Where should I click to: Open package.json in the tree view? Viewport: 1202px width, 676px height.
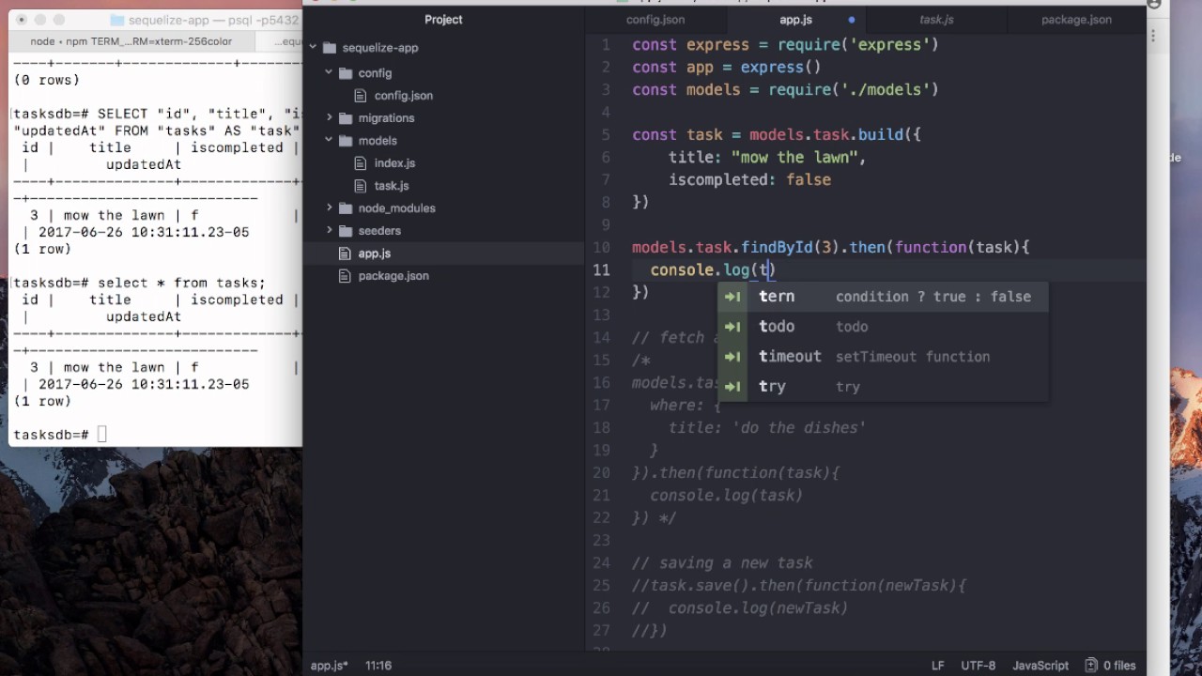393,276
